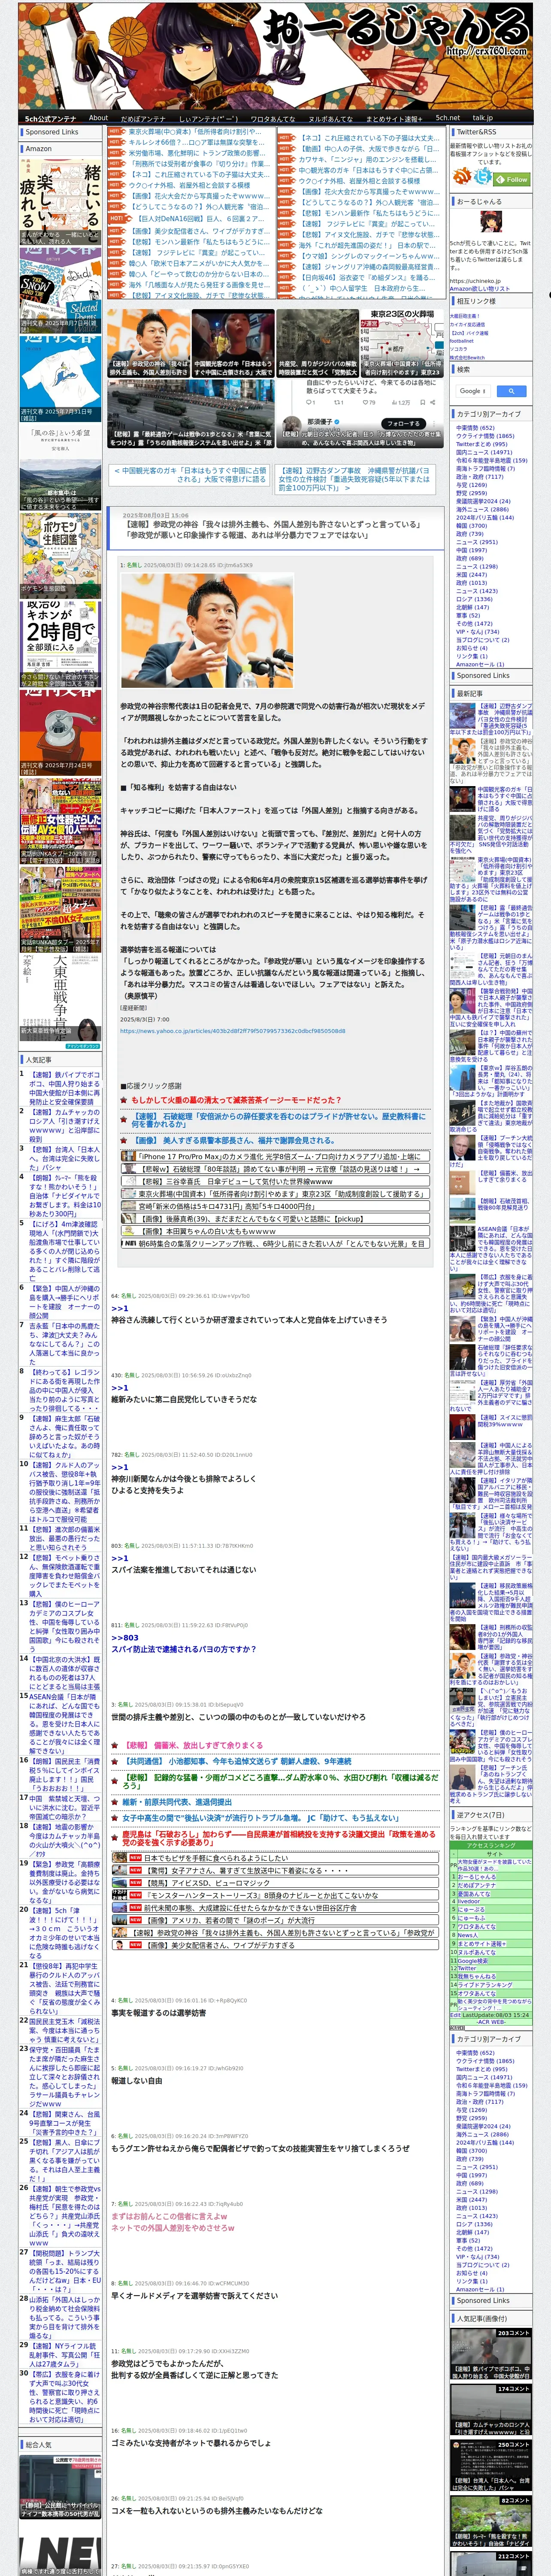Screen dimensions: 551x2576
Task: Click the おーるじゃんる site header banner
Action: coord(275,55)
